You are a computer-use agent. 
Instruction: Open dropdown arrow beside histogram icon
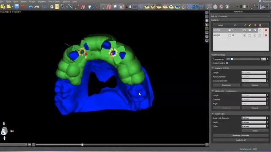(x=267, y=7)
